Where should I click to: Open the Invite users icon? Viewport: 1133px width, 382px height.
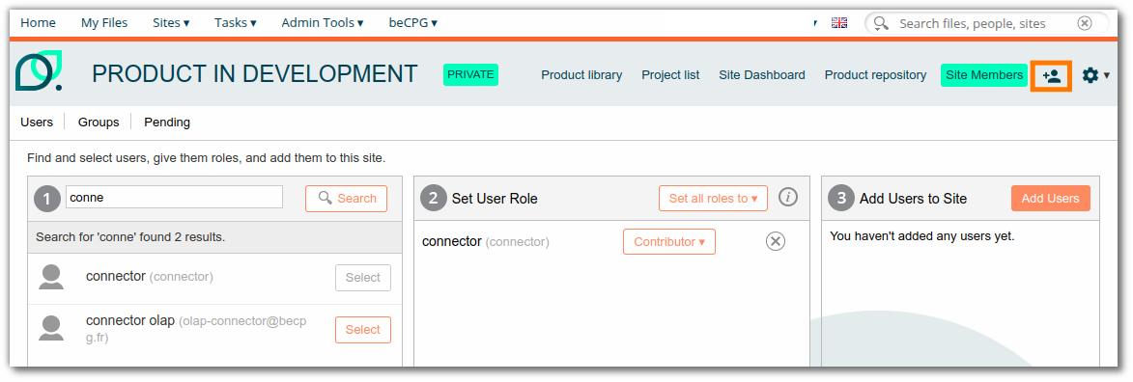(x=1051, y=75)
